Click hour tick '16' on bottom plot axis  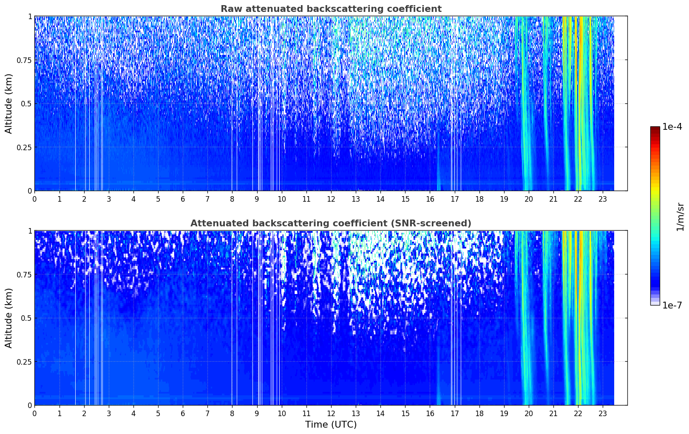[x=430, y=413]
